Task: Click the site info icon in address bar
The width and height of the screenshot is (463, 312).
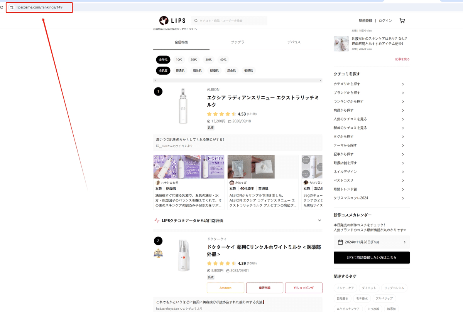Action: coord(12,7)
